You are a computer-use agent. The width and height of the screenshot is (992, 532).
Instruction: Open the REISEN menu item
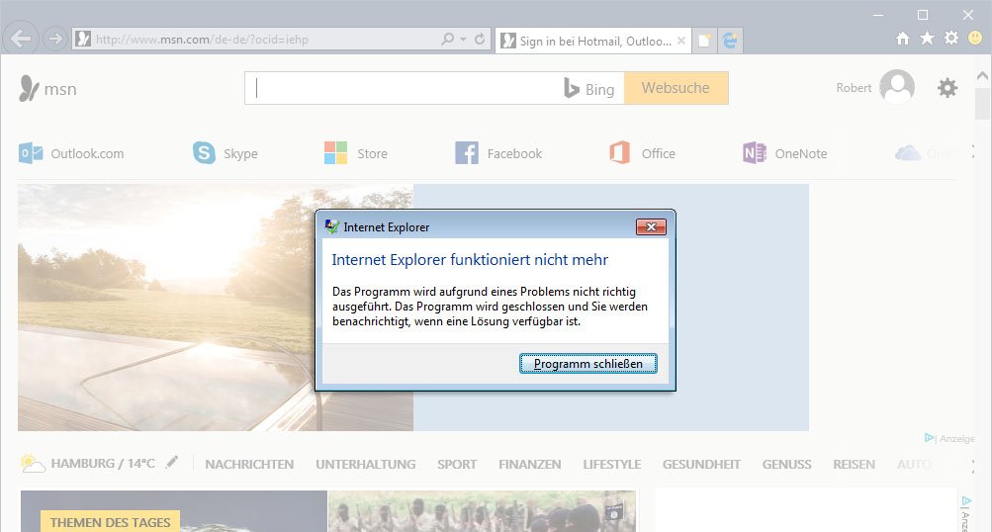tap(854, 465)
